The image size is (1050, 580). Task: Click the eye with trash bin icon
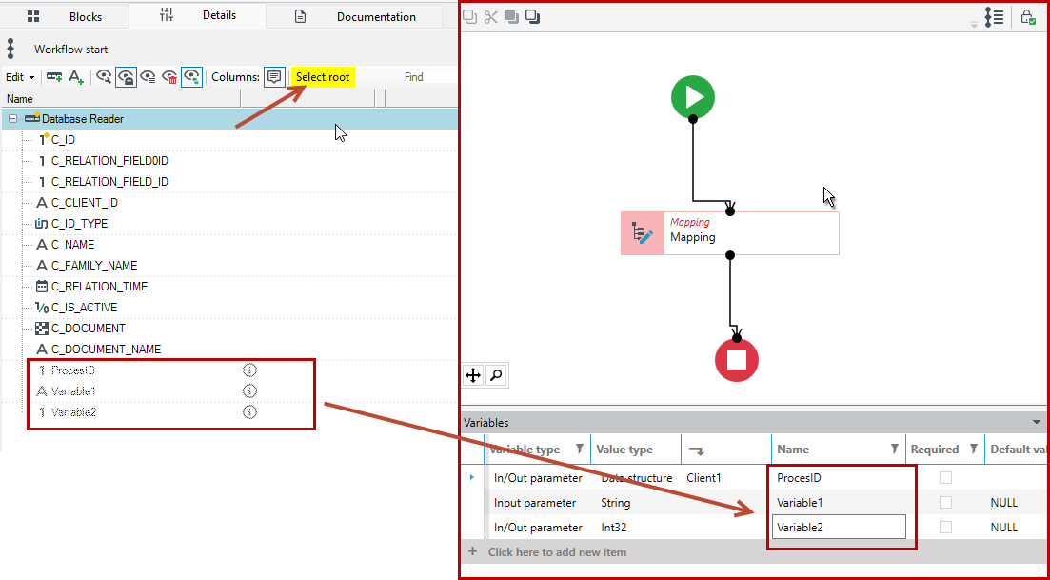pos(169,77)
